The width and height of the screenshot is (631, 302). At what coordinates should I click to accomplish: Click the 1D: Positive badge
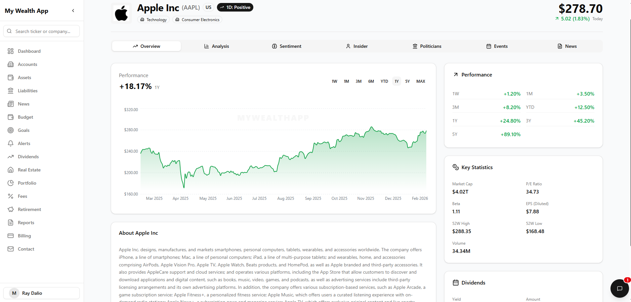click(x=235, y=7)
